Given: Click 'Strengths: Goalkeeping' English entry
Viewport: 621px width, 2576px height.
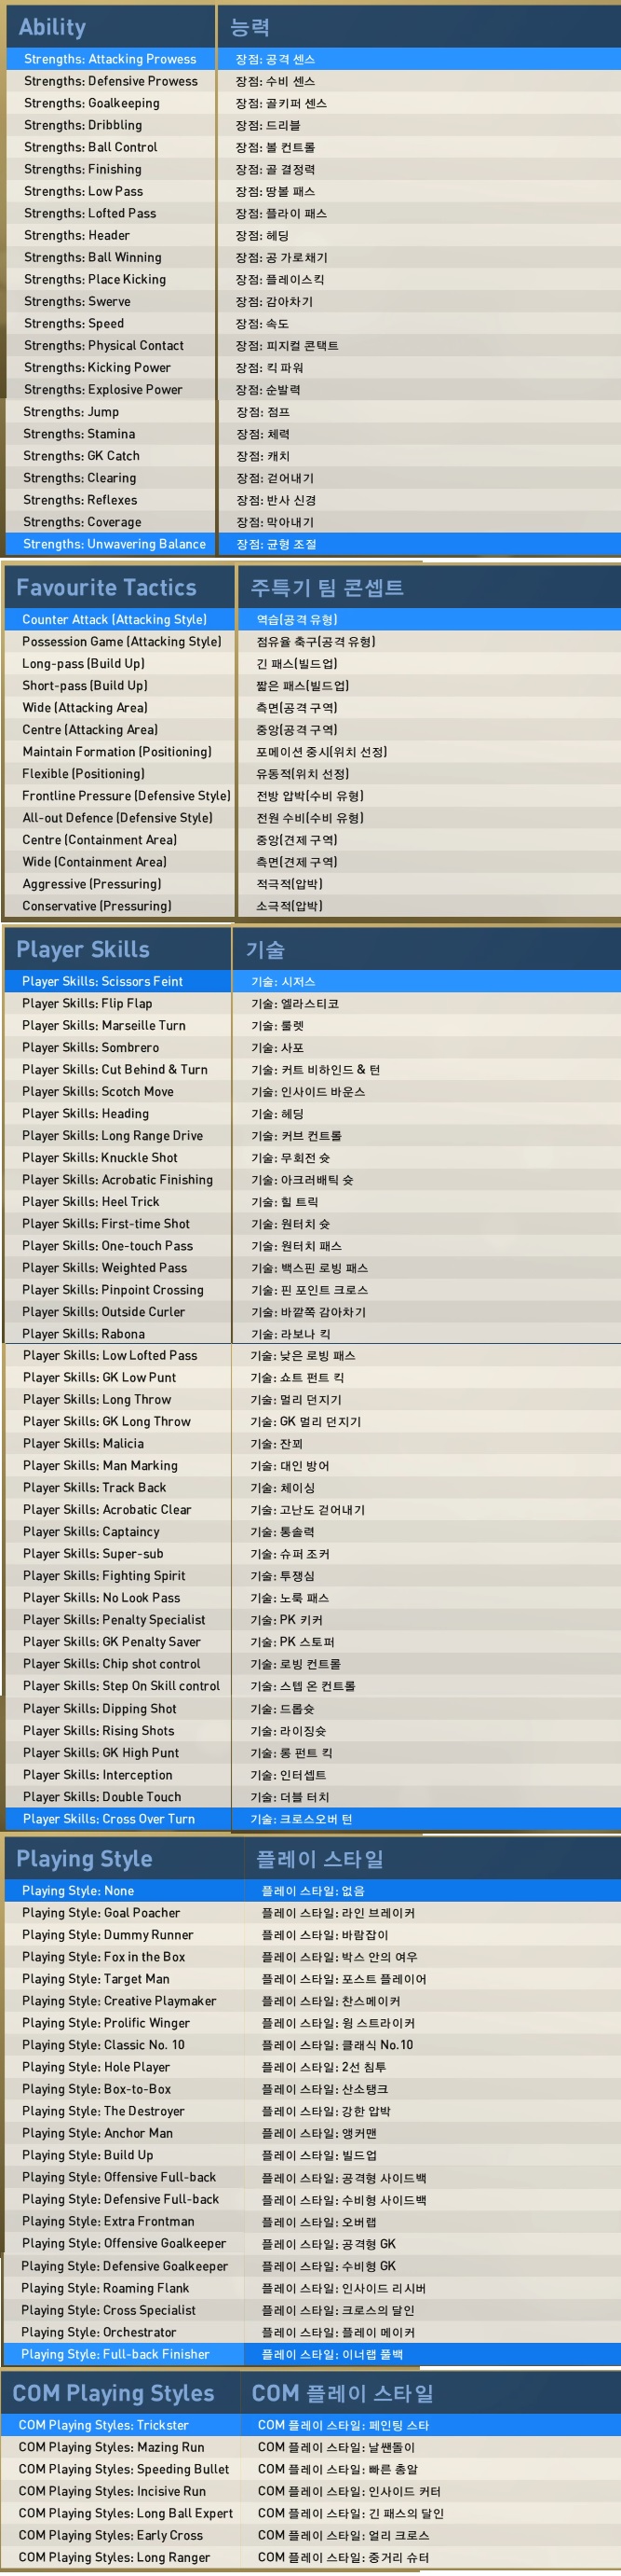Looking at the screenshot, I should (92, 103).
